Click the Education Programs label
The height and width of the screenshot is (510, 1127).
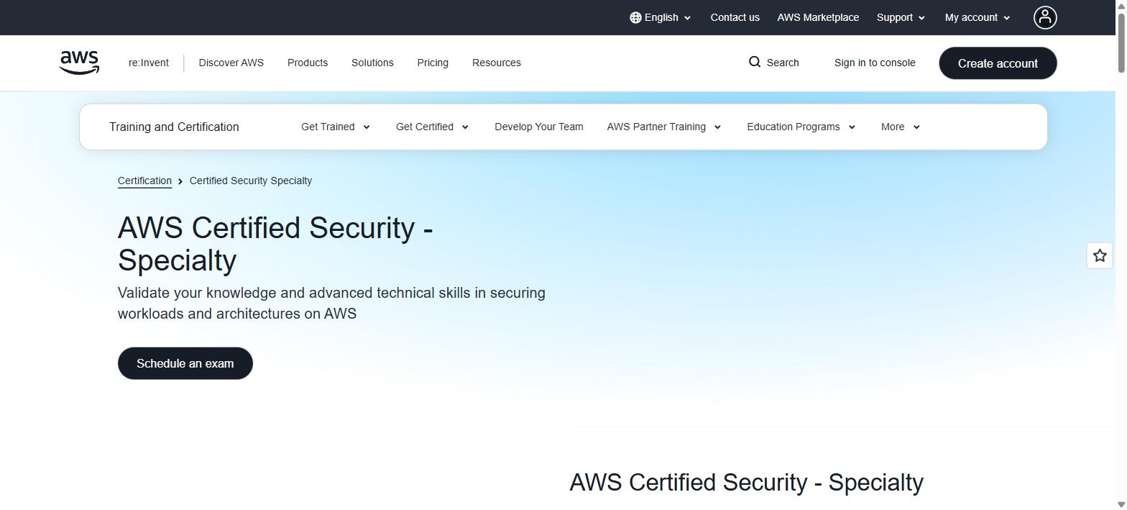(x=793, y=127)
